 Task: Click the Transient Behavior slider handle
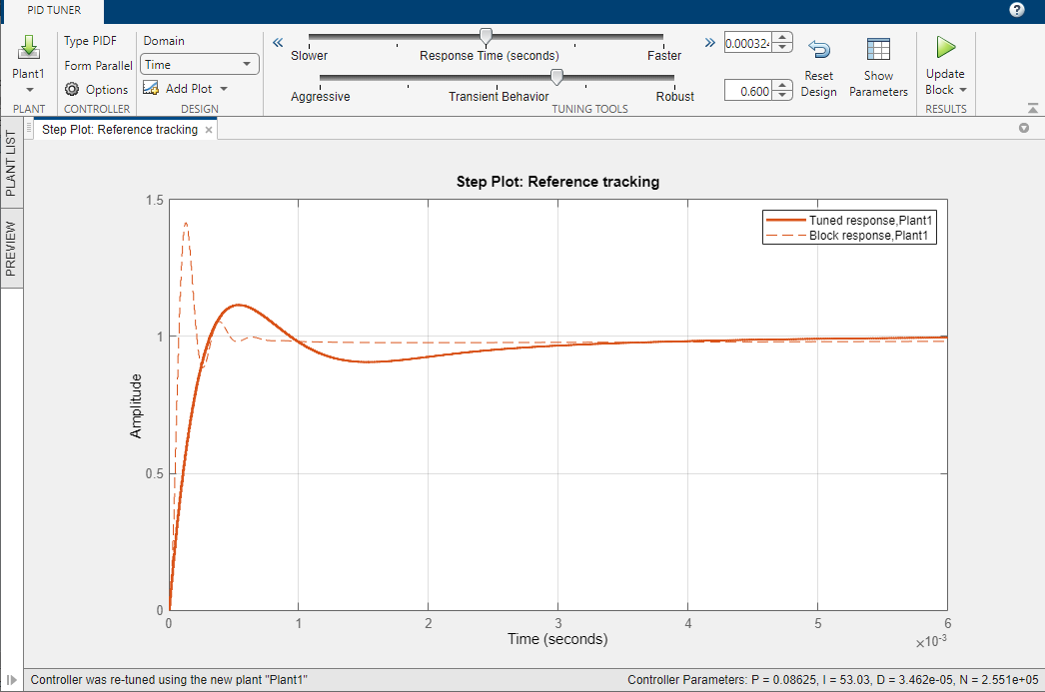click(x=556, y=78)
